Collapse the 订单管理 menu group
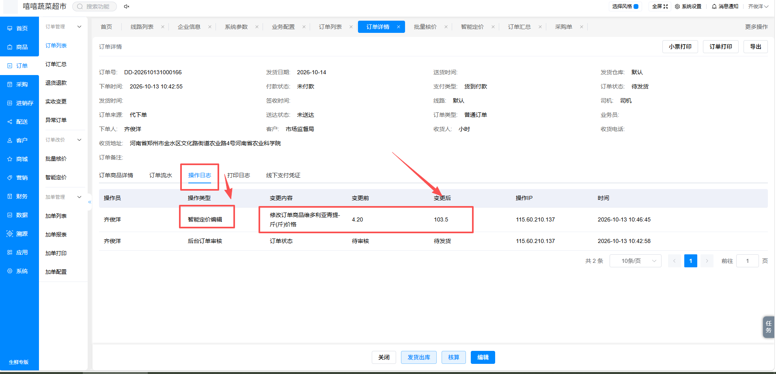The image size is (776, 374). [x=79, y=27]
